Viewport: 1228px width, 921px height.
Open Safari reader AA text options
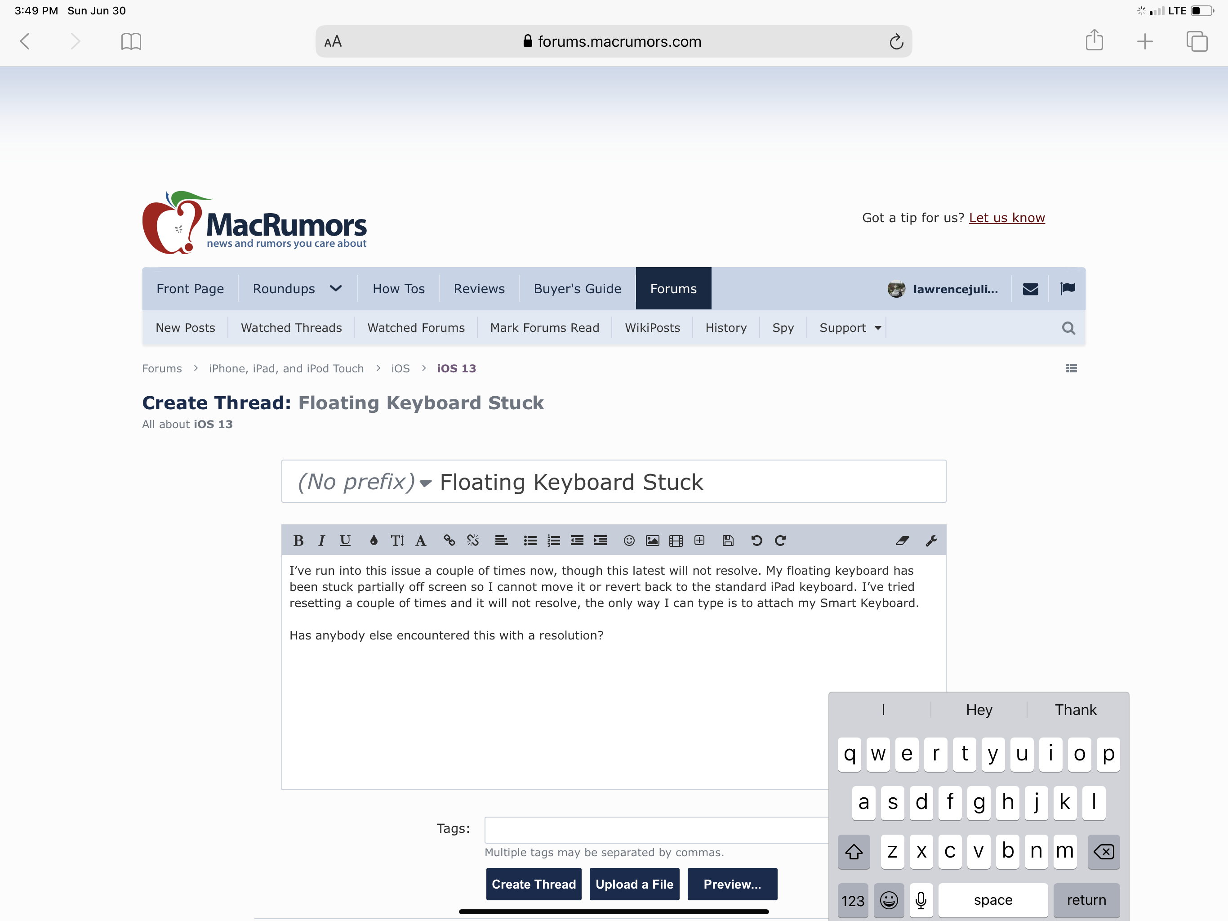333,42
